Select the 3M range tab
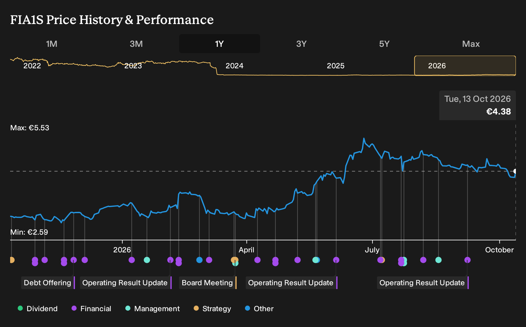Image resolution: width=526 pixels, height=327 pixels. tap(136, 44)
